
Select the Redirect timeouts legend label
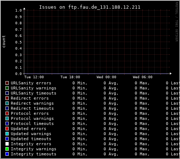click(32, 108)
